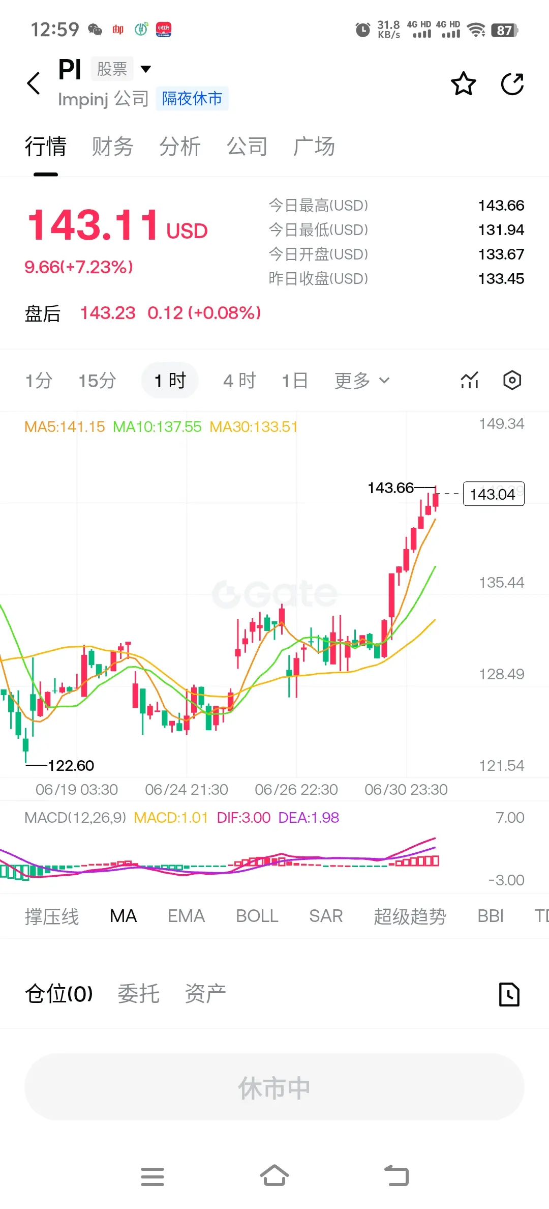The width and height of the screenshot is (549, 1209).
Task: Switch indicator to BOLL
Action: point(257,916)
